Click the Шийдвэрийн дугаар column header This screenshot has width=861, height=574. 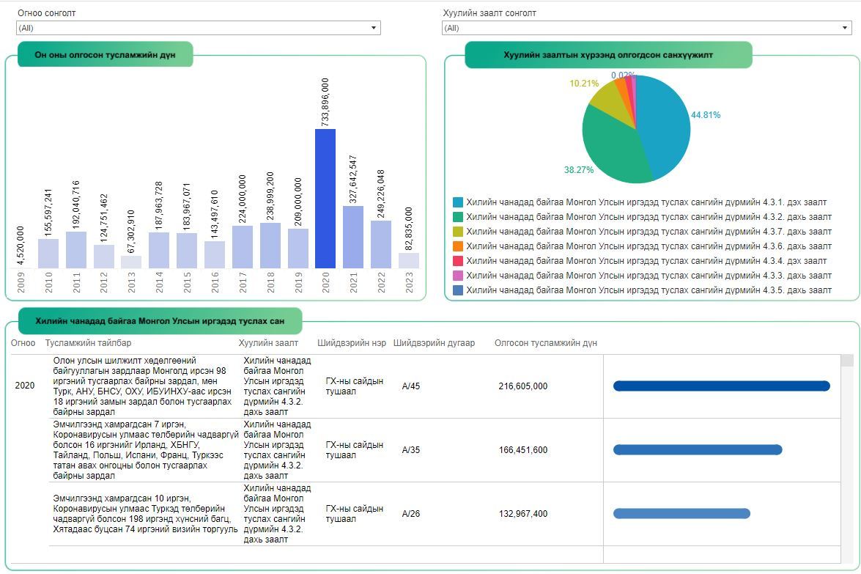pyautogui.click(x=434, y=343)
